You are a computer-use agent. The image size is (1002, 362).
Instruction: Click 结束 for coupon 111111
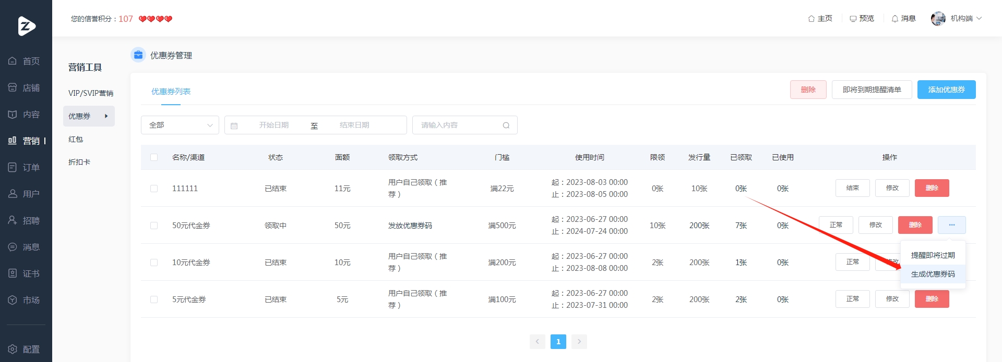point(853,188)
